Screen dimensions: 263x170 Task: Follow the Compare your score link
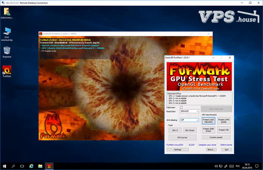(x=207, y=145)
